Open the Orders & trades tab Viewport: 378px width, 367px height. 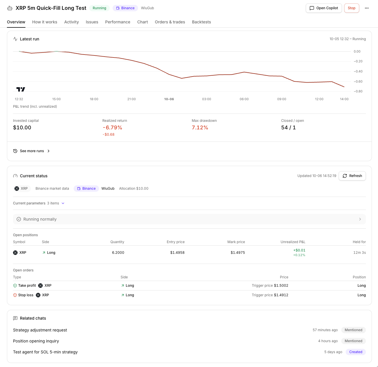pyautogui.click(x=170, y=22)
